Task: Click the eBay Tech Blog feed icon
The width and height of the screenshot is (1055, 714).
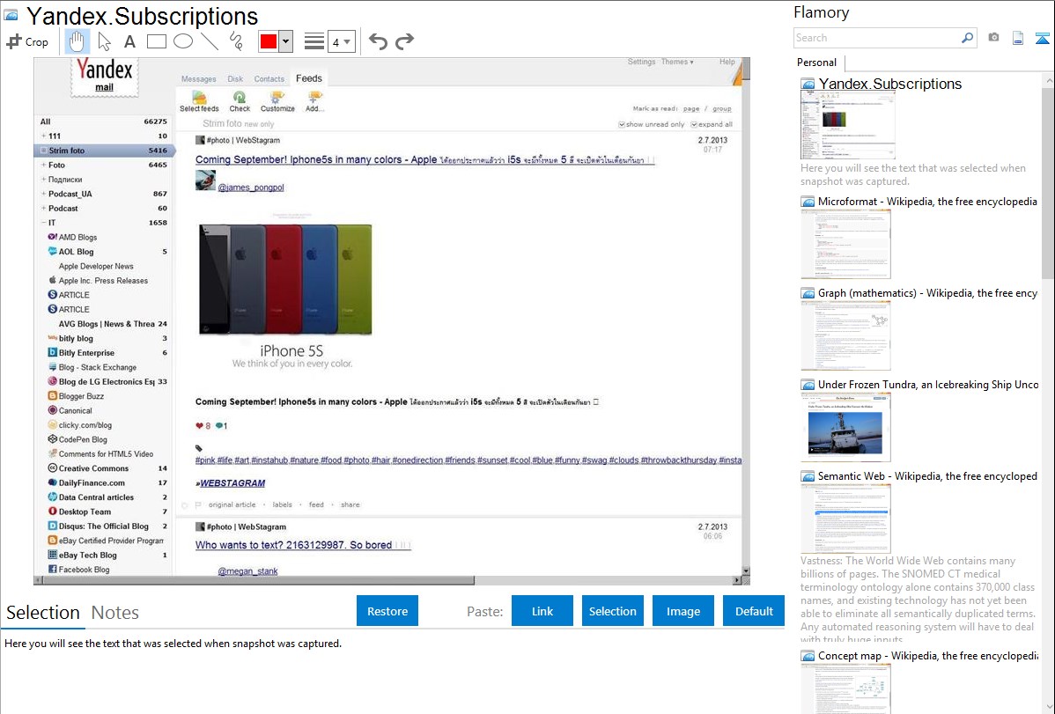Action: point(53,556)
